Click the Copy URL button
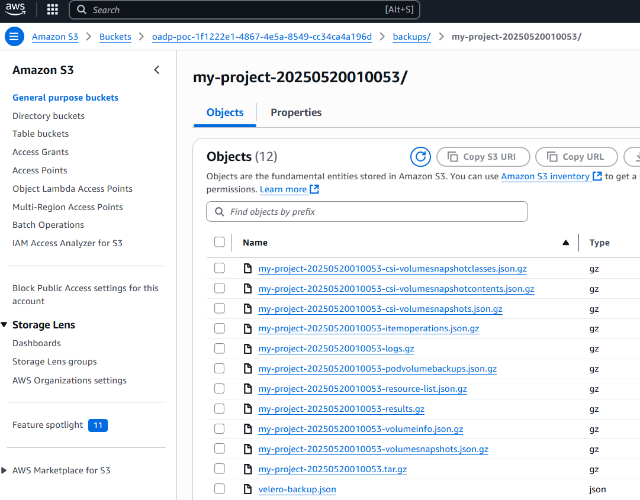The image size is (640, 500). [x=576, y=157]
